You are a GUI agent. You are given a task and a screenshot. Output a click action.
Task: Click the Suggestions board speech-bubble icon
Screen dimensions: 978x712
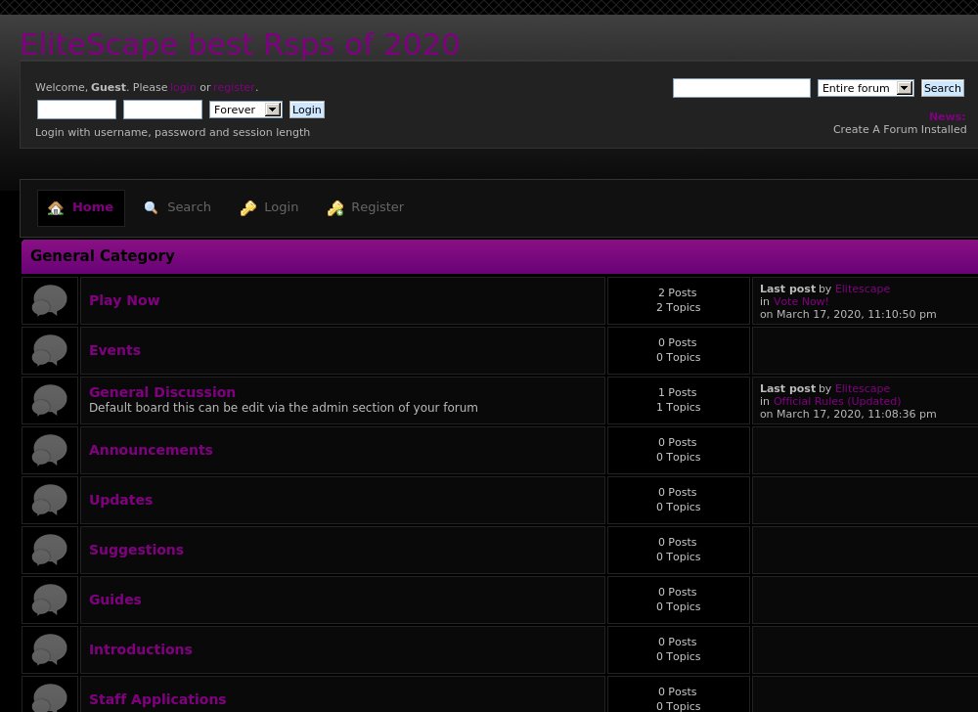point(50,550)
